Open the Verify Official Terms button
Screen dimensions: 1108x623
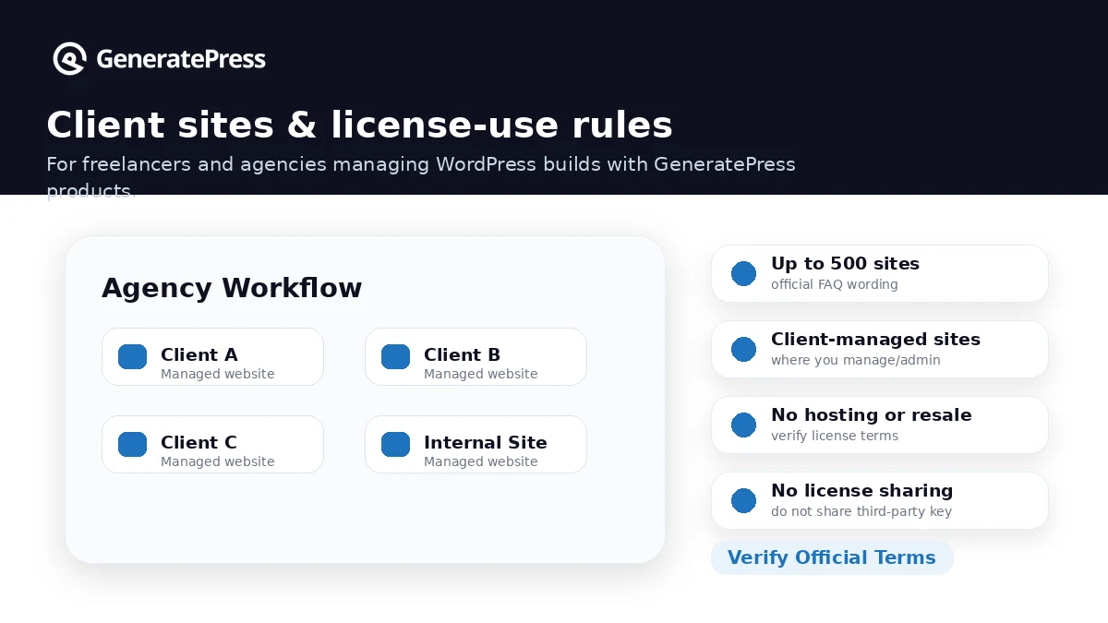tap(832, 557)
